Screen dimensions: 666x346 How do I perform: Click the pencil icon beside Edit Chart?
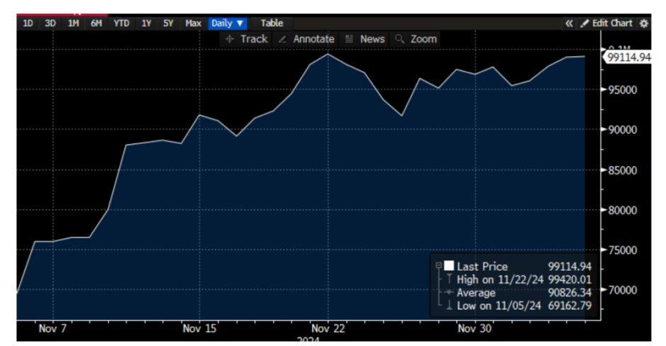point(584,23)
